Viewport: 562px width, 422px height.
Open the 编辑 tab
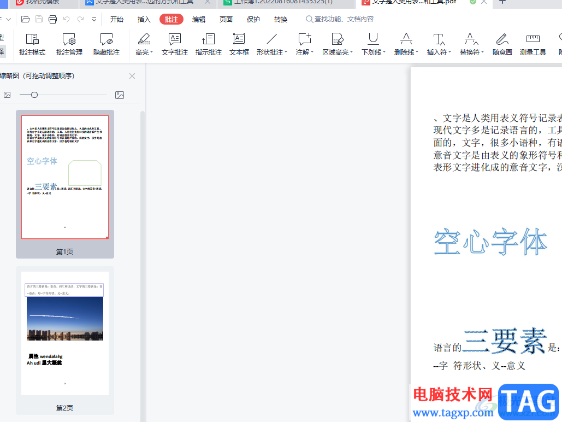(199, 19)
